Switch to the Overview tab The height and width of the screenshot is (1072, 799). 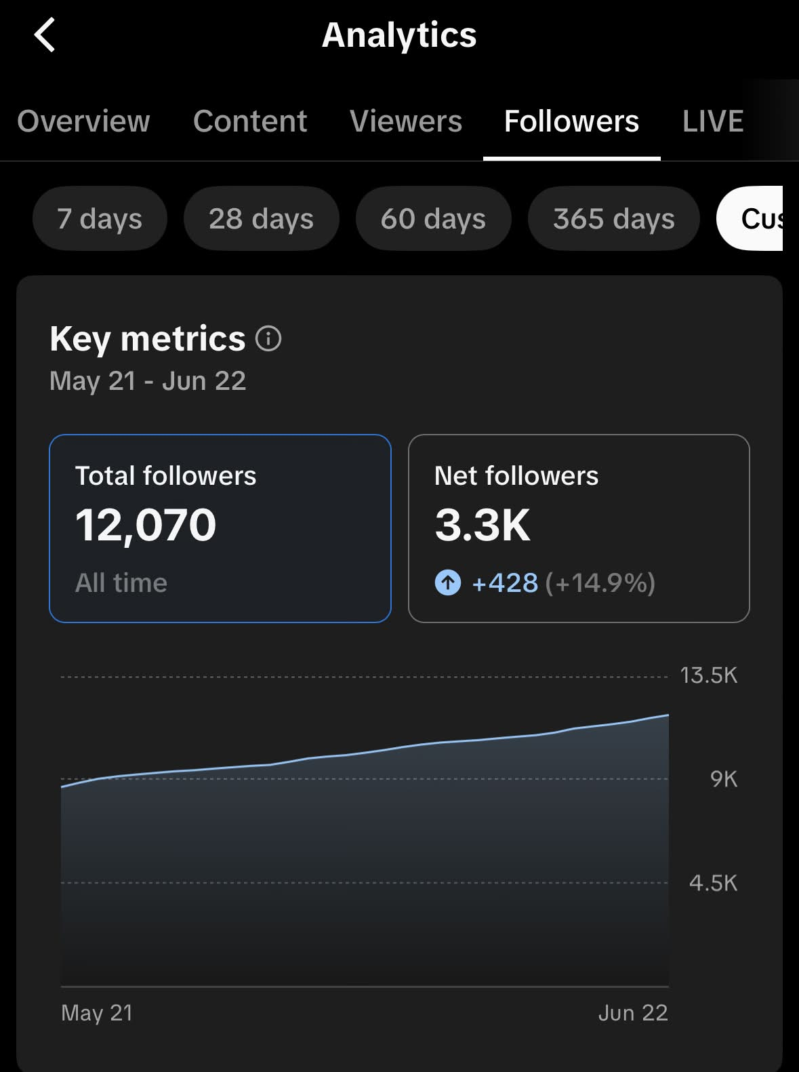[x=83, y=121]
